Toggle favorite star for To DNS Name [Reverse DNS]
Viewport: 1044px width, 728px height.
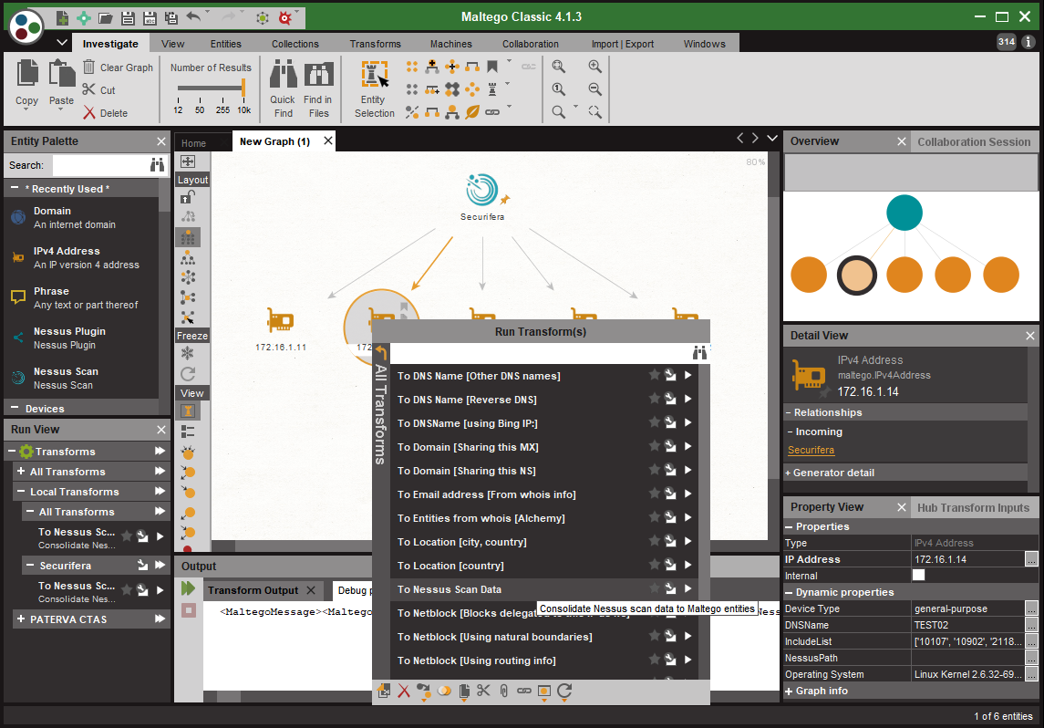[654, 399]
